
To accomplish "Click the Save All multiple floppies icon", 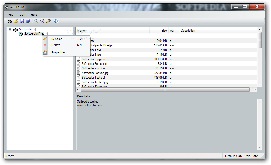I will (x=28, y=21).
